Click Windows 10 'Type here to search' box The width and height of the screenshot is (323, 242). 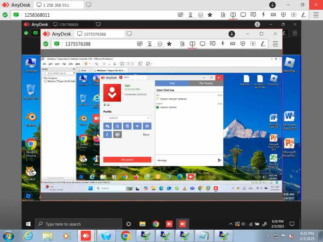tap(78, 224)
